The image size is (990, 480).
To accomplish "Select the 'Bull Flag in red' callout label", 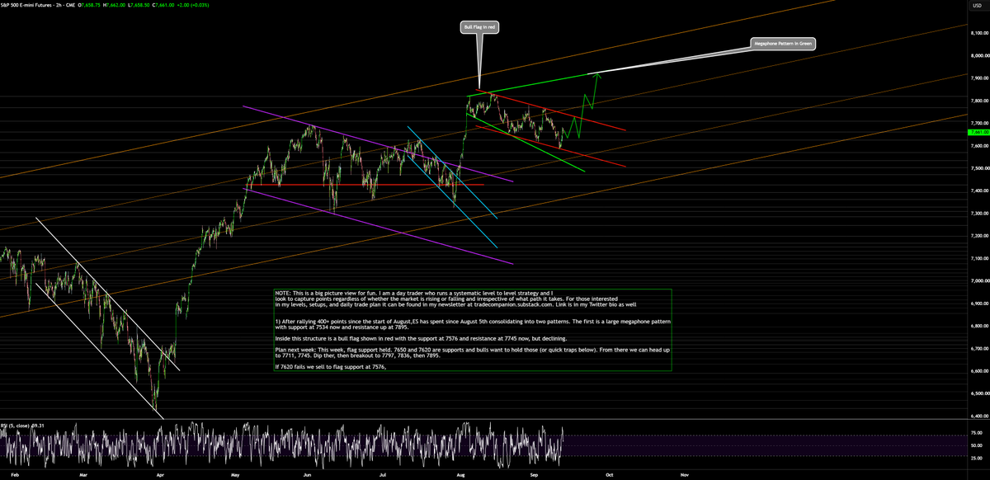I will 478,27.
